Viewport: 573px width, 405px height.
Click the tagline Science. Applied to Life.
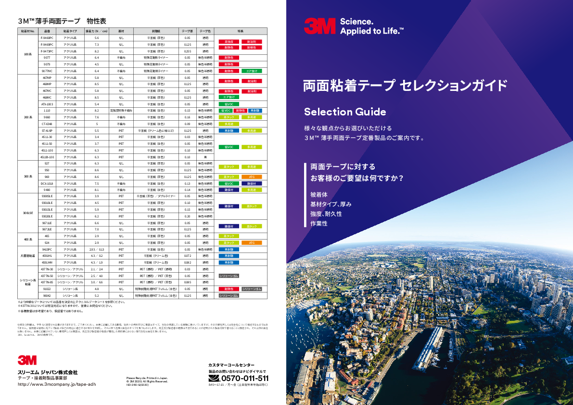tap(371, 26)
